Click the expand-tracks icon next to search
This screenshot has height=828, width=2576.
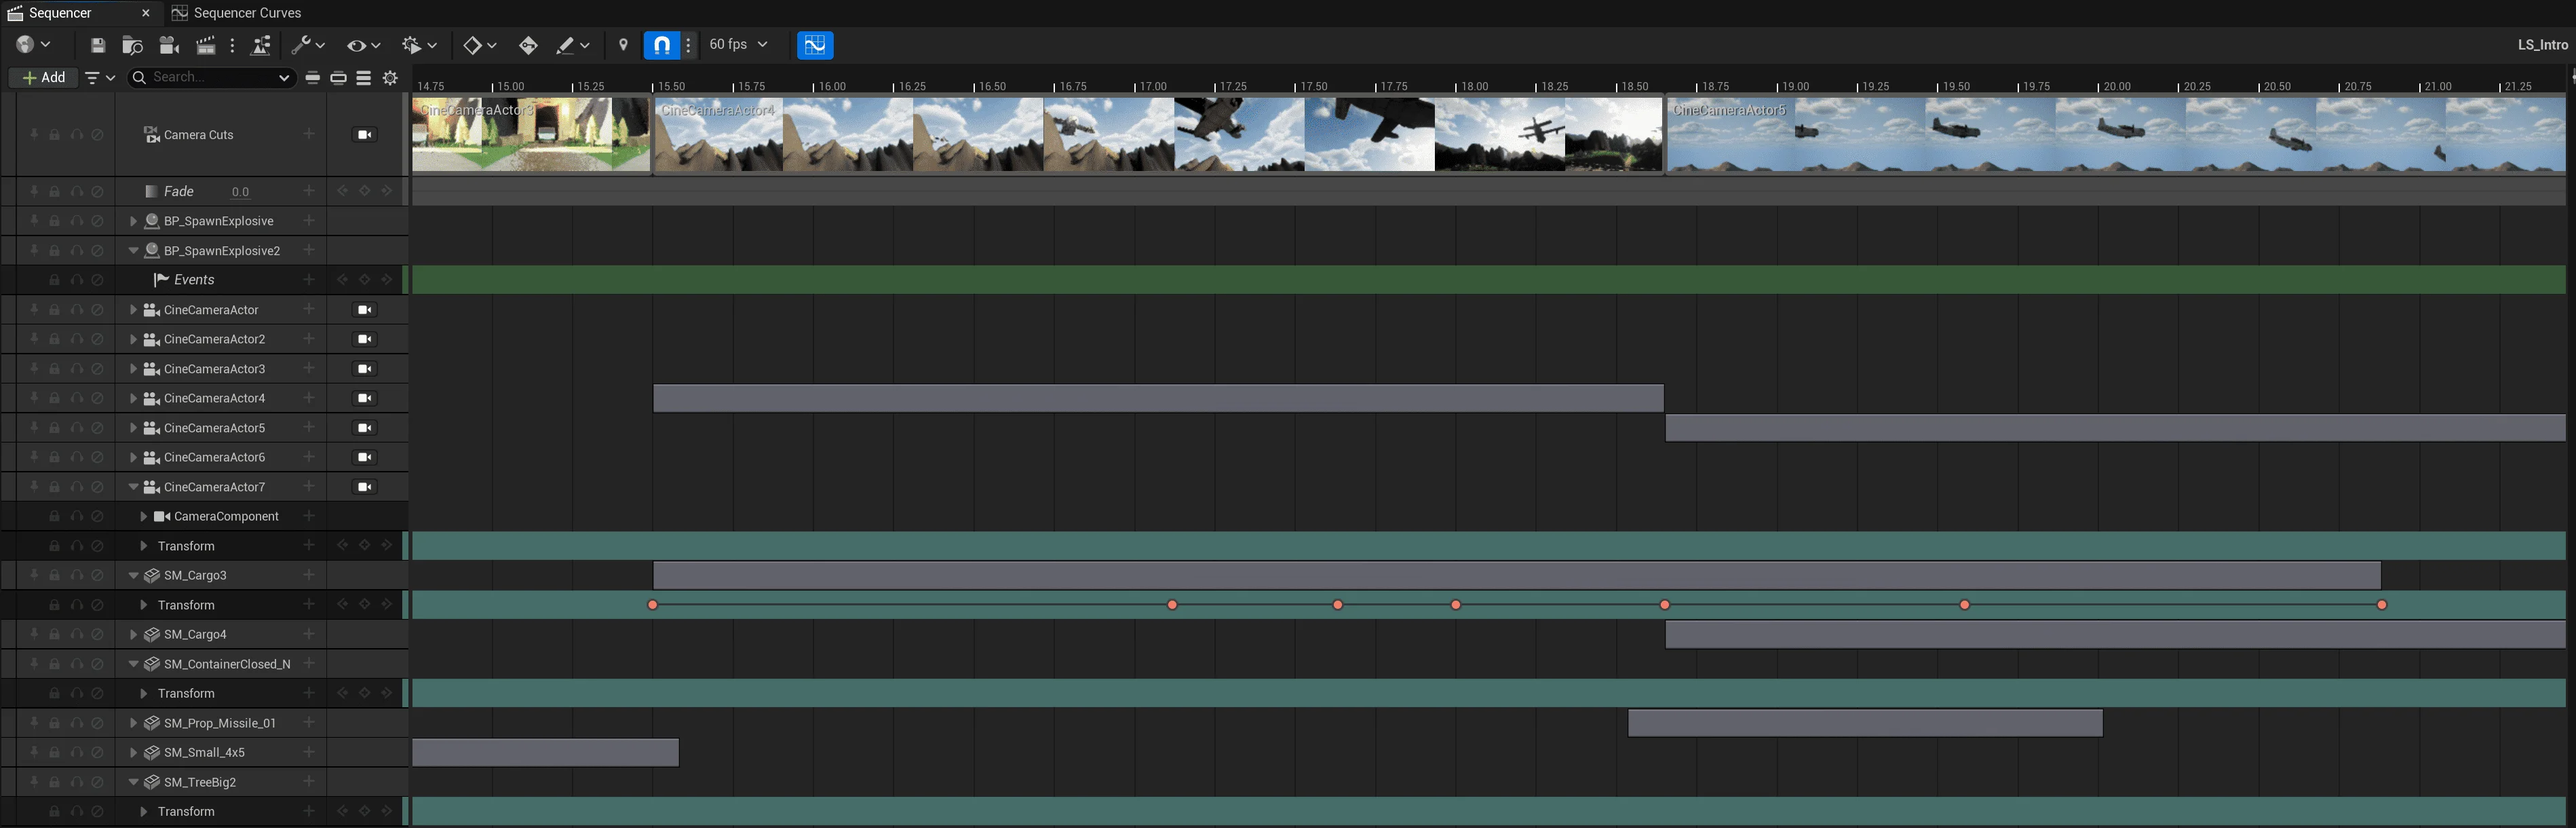pos(339,77)
